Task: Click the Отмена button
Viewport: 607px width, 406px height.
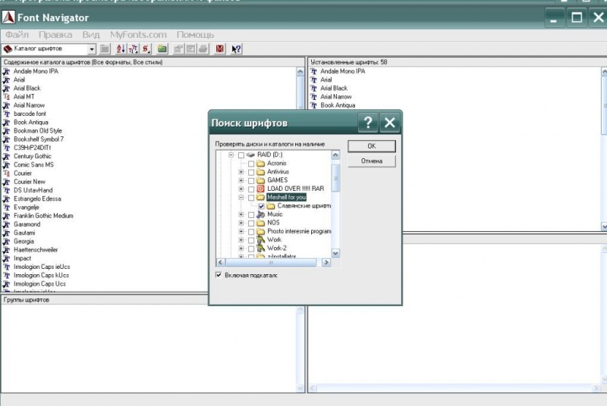Action: [371, 161]
